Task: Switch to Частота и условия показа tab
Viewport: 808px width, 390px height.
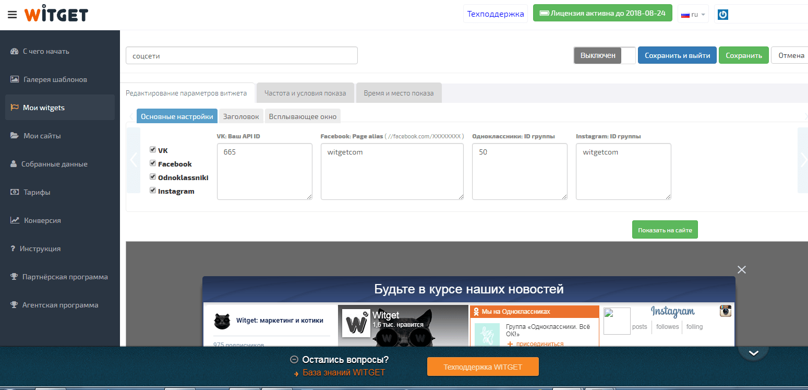Action: 305,93
